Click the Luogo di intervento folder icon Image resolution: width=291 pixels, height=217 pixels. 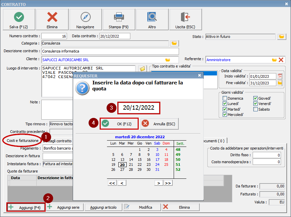(142, 69)
